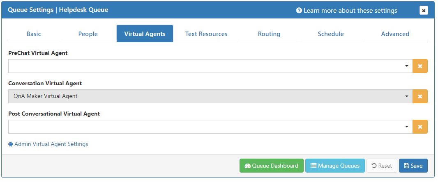Switch to the Schedule tab
Screen dimensions: 438x182
(x=331, y=34)
